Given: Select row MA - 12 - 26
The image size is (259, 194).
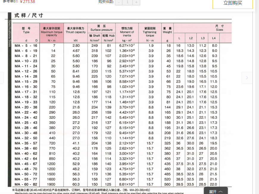Looking at the screenshot, I should (122, 71).
